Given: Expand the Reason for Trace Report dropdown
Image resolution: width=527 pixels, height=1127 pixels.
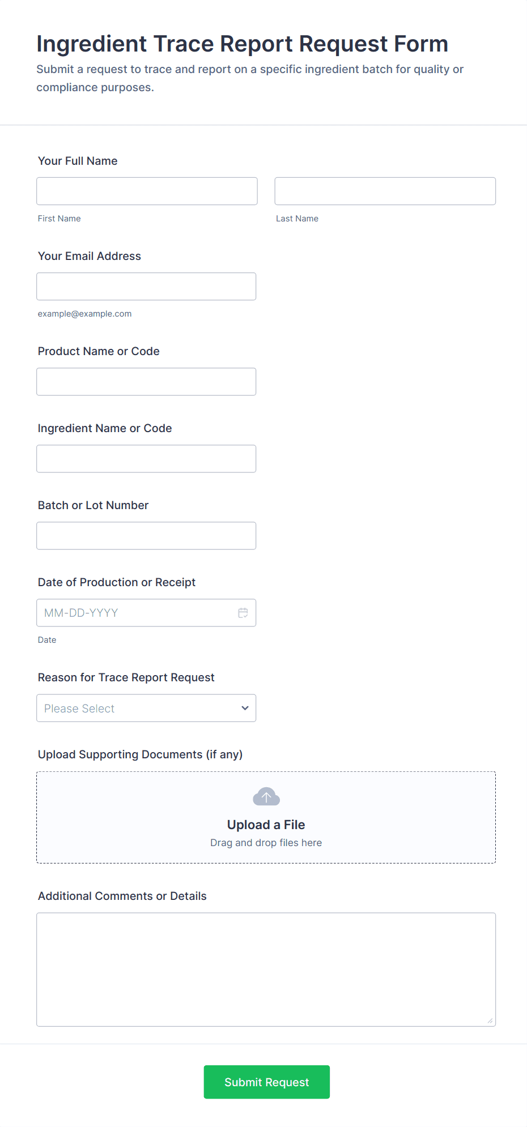Looking at the screenshot, I should (146, 708).
